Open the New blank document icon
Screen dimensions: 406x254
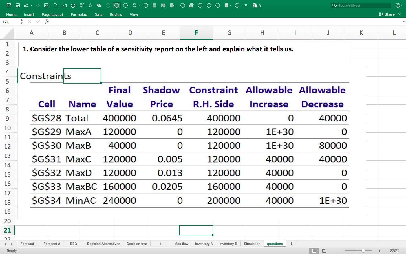click(x=56, y=5)
